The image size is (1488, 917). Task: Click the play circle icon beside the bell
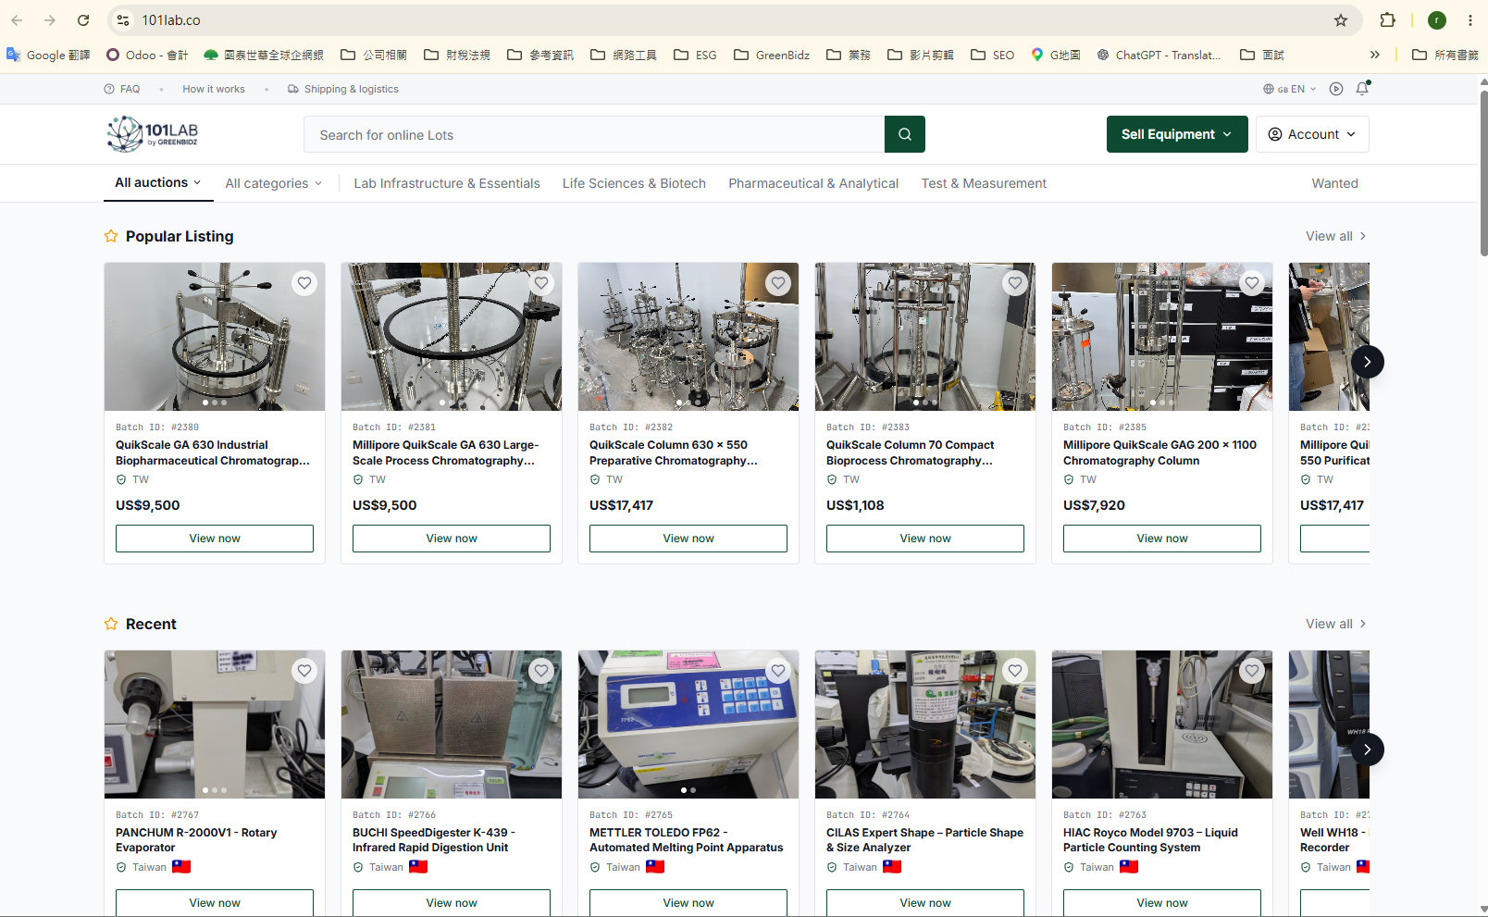[1336, 89]
